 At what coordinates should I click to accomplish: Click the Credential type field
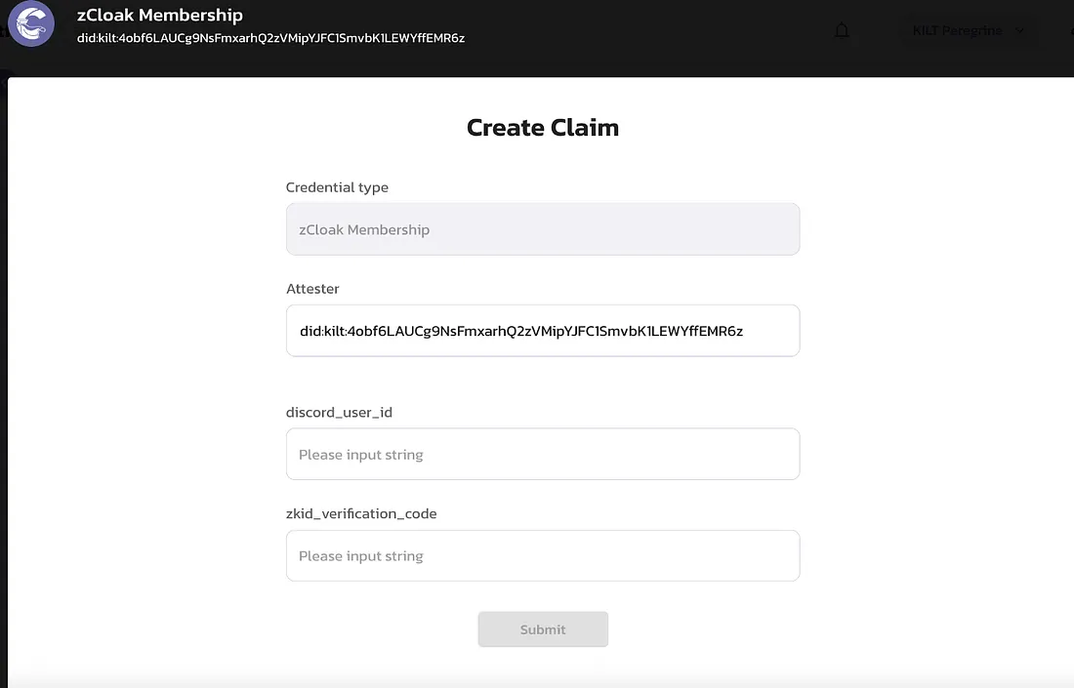pyautogui.click(x=543, y=229)
